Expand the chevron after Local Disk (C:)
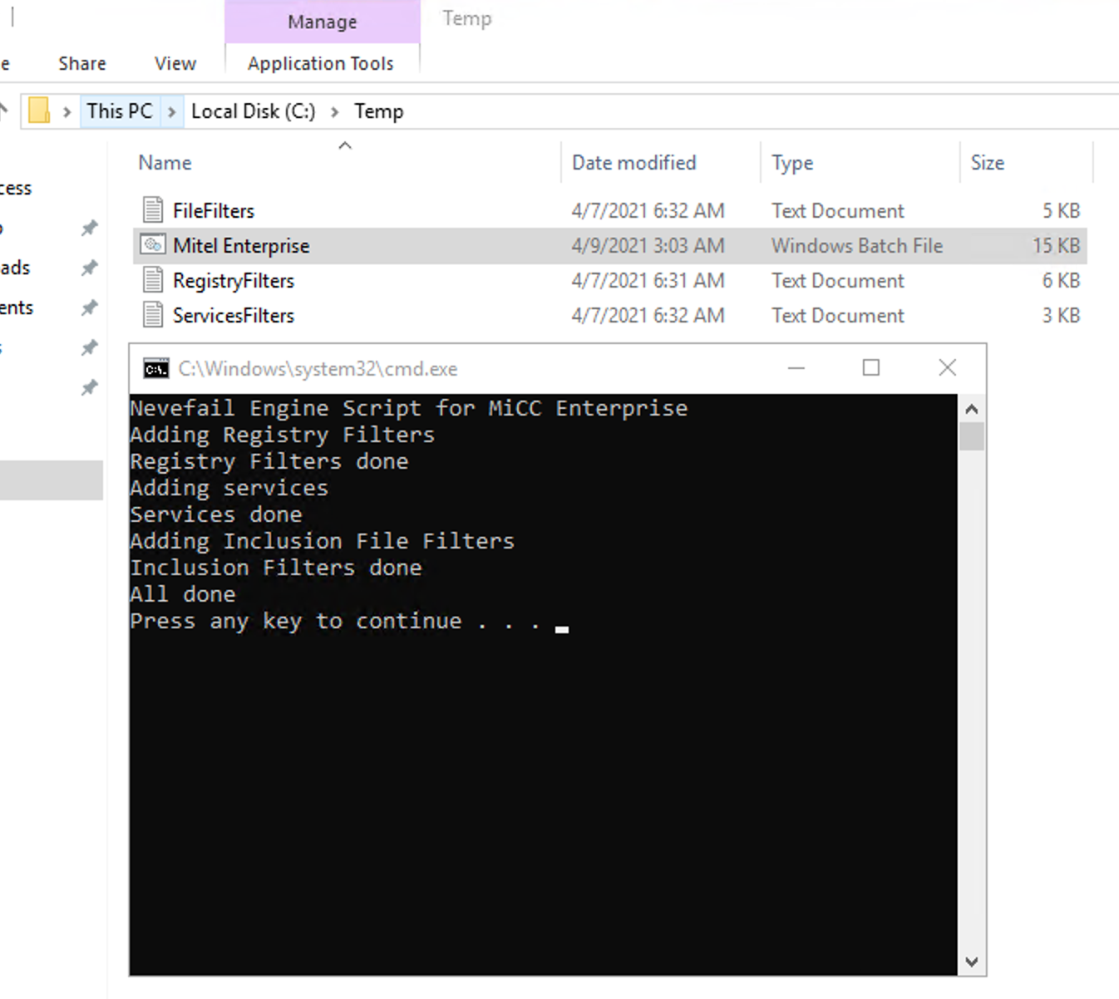The image size is (1119, 999). tap(334, 111)
